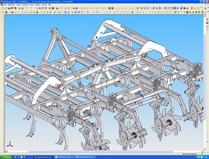The width and height of the screenshot is (209, 159).
Task: Click the Rebuild traffic light icon
Action: [x=46, y=8]
